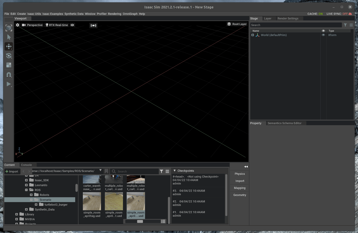Open viewport settings gear

tap(17, 25)
